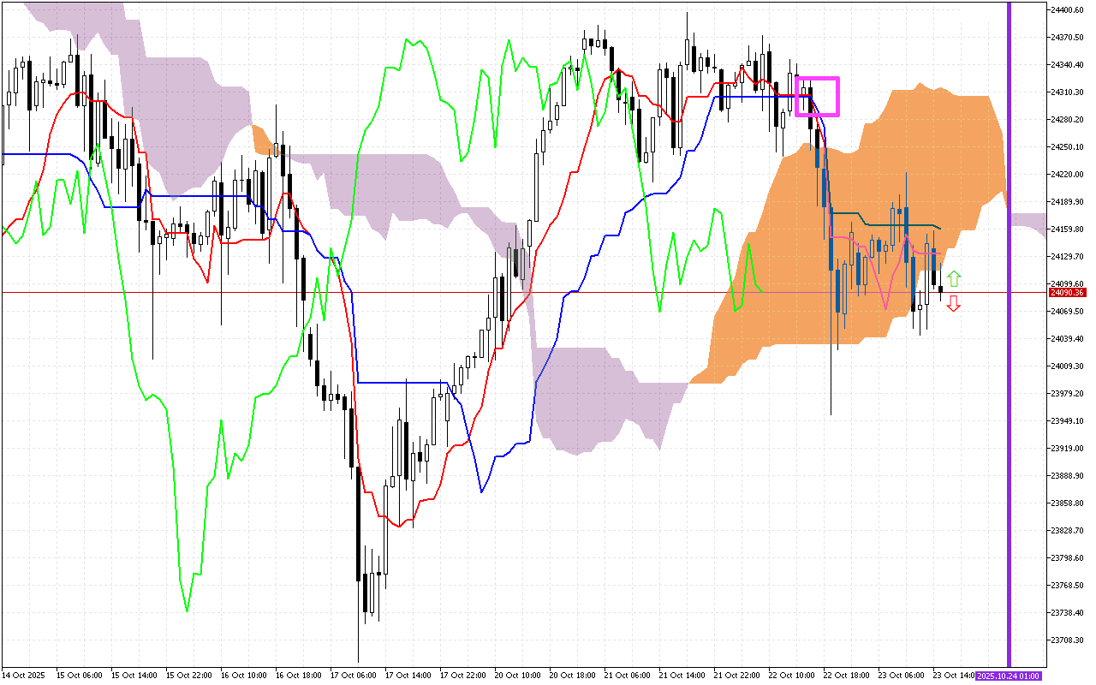Select the magenta rectangle annotation
The height and width of the screenshot is (685, 1096).
click(x=817, y=79)
